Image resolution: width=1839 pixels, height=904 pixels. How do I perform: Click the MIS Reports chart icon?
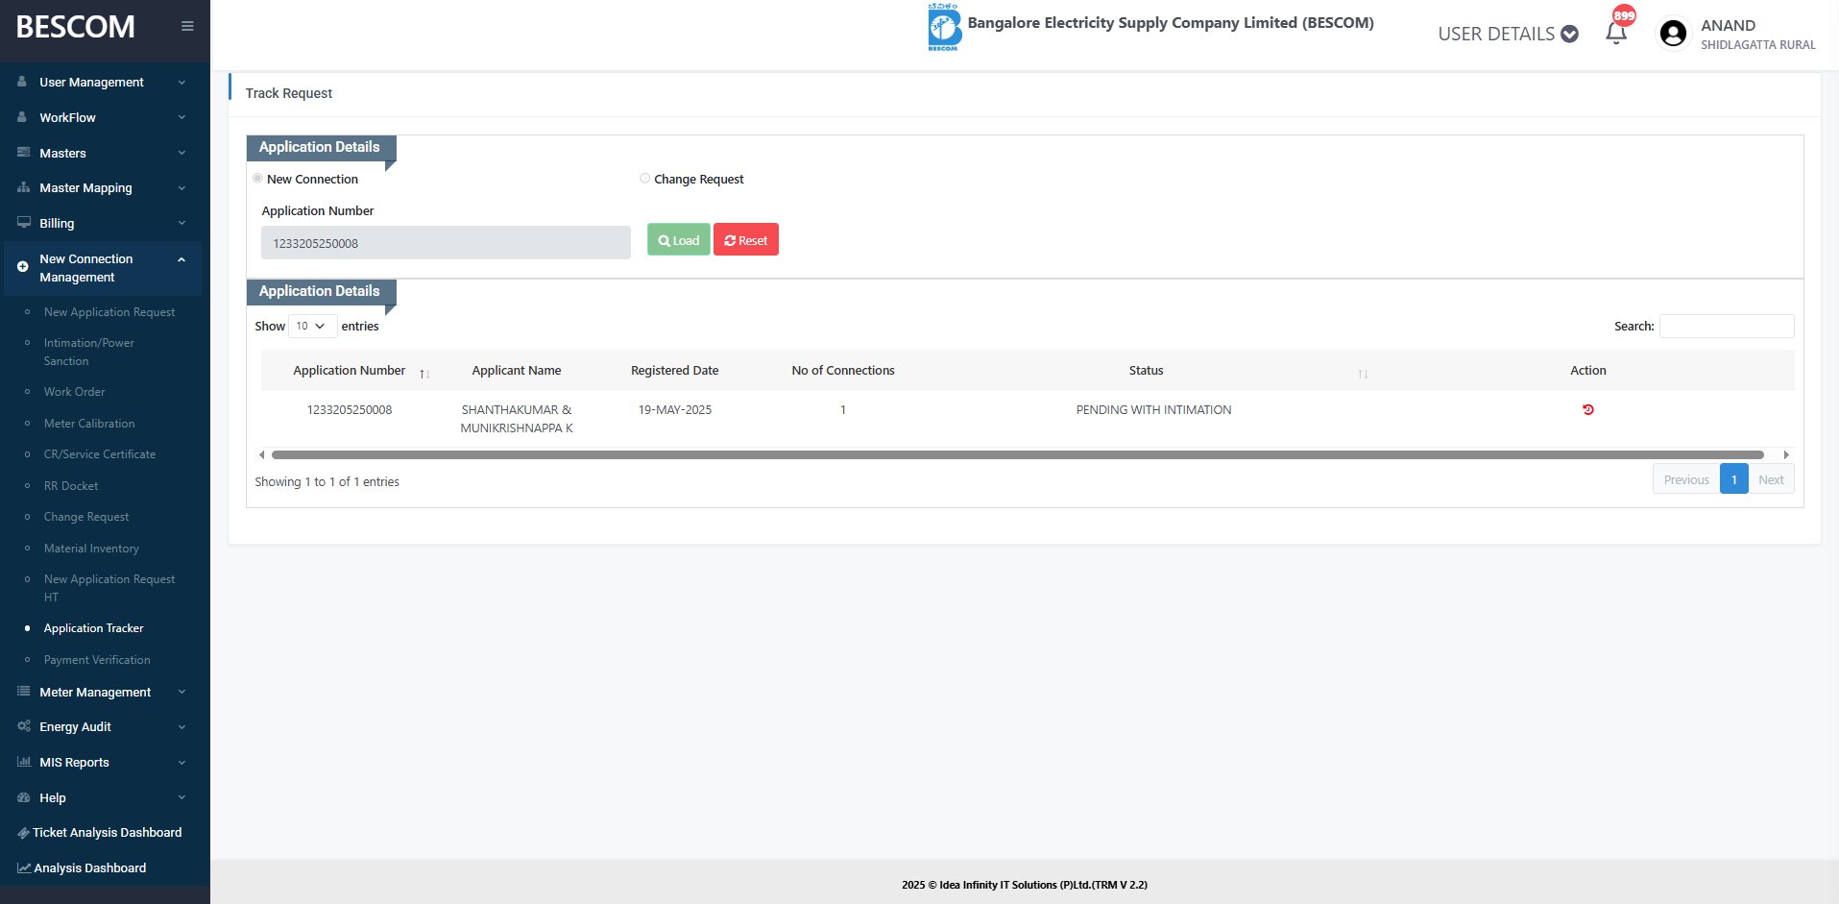tap(23, 762)
